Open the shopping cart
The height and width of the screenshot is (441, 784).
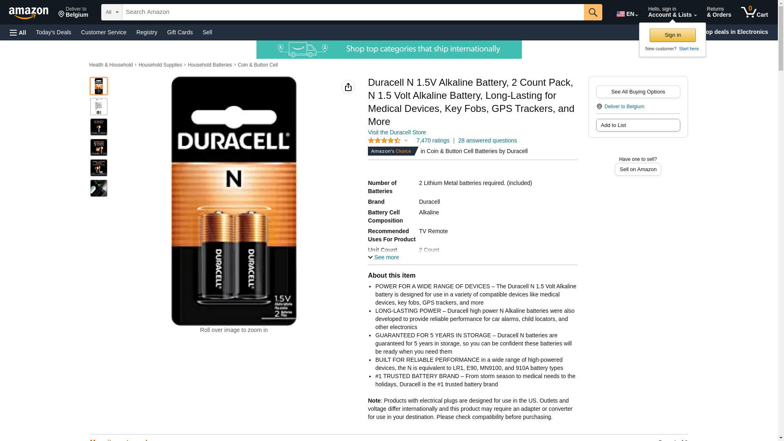[755, 12]
